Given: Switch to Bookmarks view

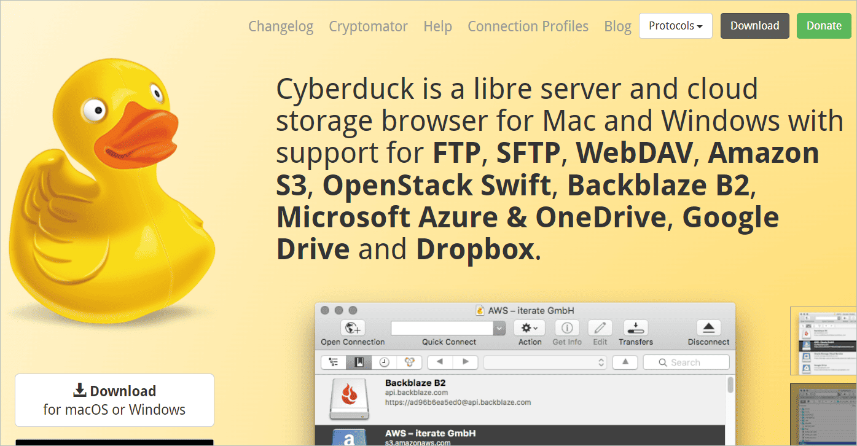Looking at the screenshot, I should click(x=359, y=362).
